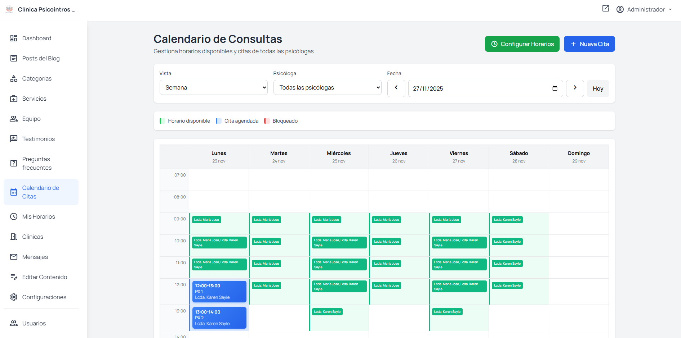
Task: Open Categorías in the sidebar
Action: 41,78
